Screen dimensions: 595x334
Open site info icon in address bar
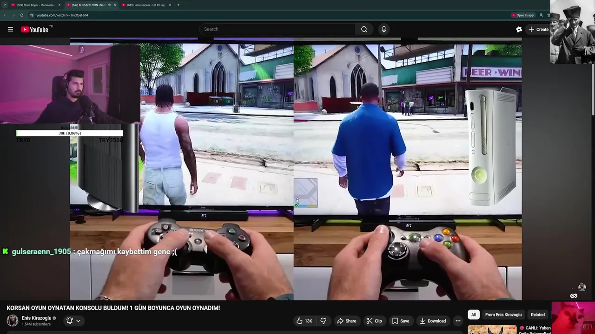point(32,15)
